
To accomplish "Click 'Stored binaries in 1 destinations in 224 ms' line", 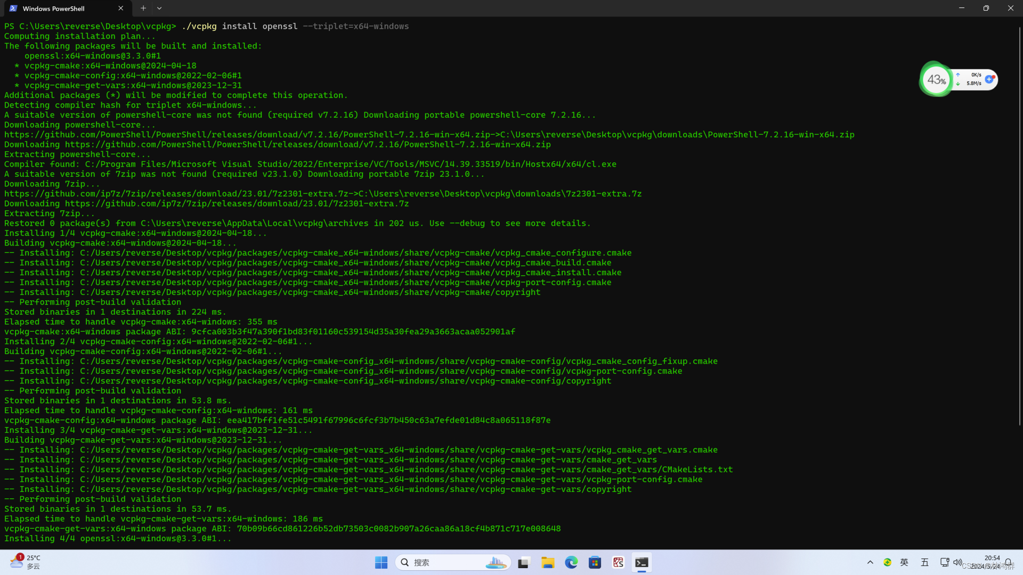I will (x=115, y=312).
